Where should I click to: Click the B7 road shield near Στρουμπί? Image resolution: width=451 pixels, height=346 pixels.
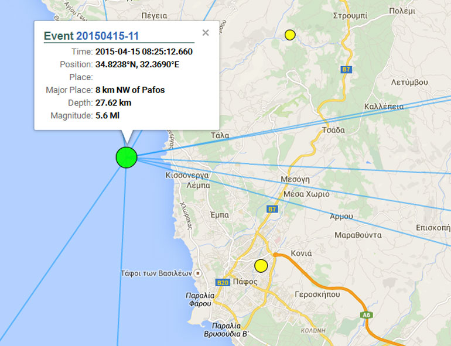[346, 69]
